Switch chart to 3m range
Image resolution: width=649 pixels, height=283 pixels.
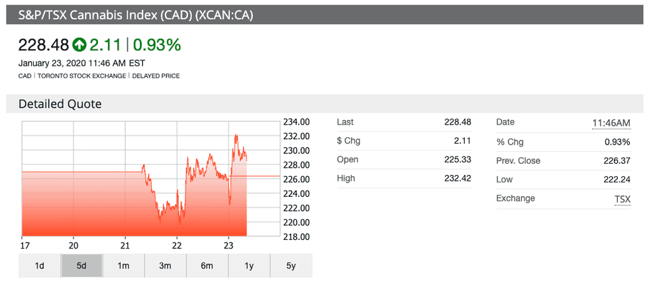[x=165, y=266]
